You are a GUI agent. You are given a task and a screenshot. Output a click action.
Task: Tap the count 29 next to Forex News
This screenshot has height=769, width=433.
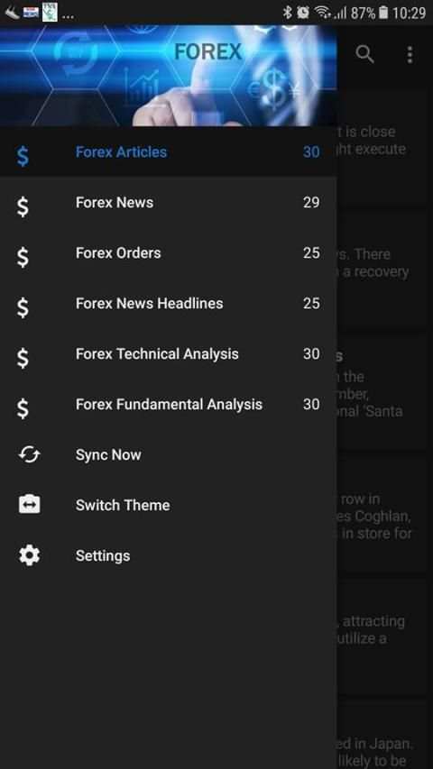311,203
